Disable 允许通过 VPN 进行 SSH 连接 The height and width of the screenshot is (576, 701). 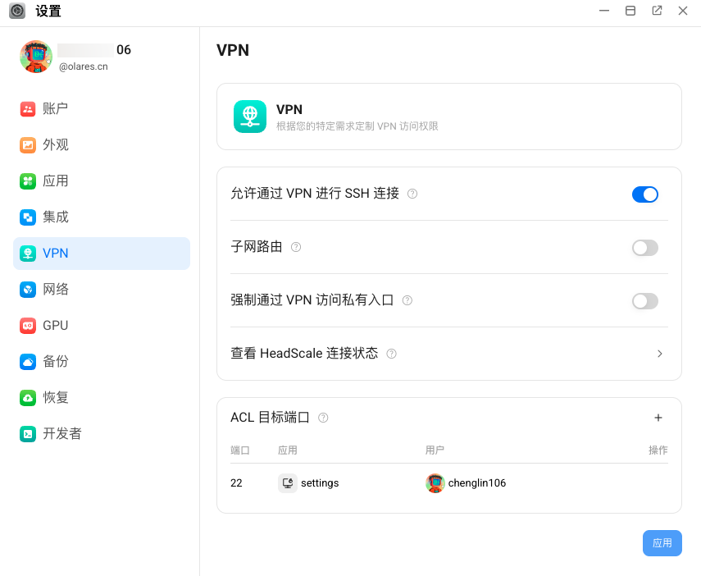[x=645, y=194]
